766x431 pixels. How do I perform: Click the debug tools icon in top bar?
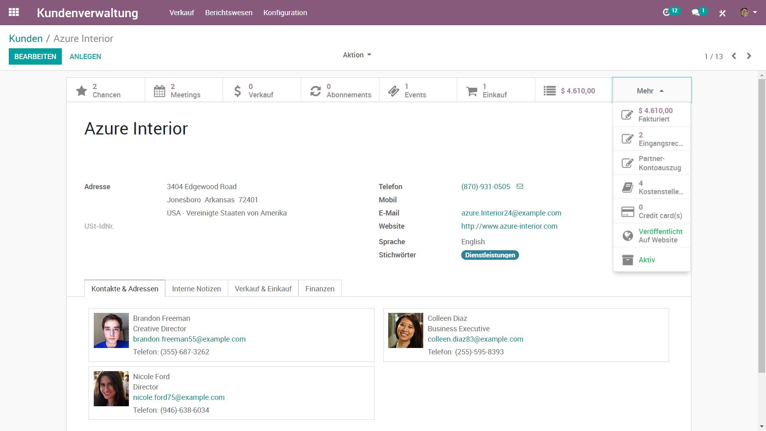click(722, 13)
